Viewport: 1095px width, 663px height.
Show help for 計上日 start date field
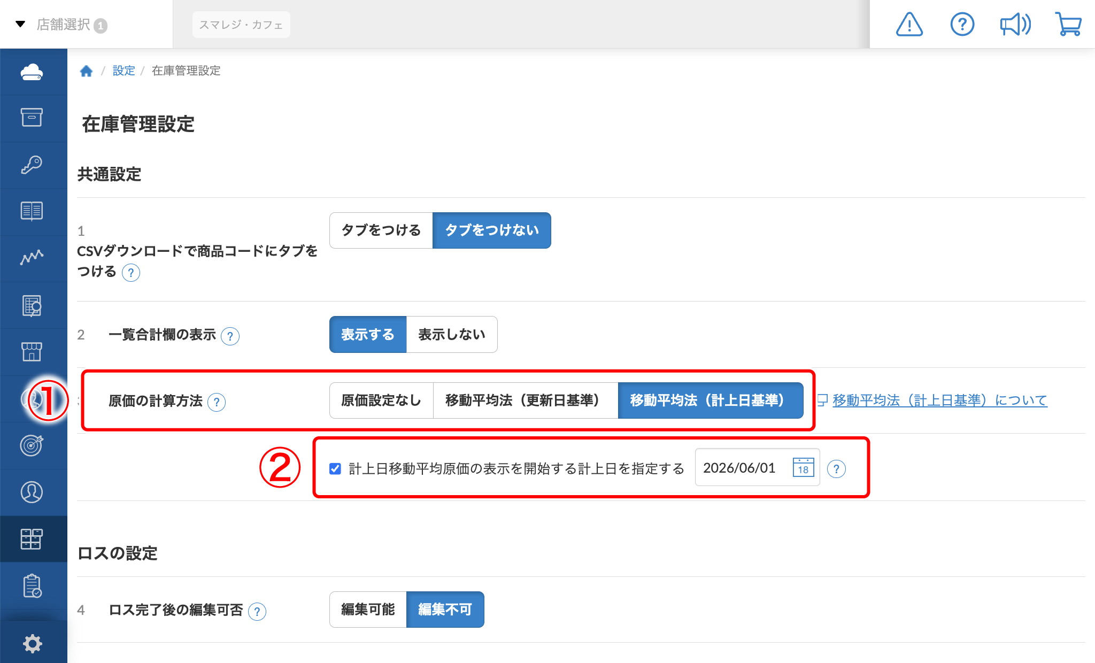click(x=836, y=469)
